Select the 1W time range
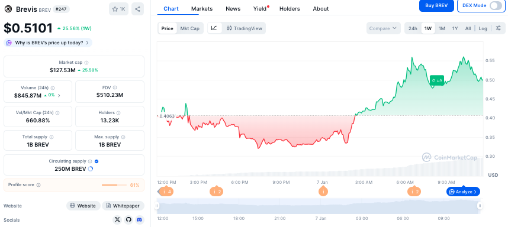The width and height of the screenshot is (508, 227). coord(428,28)
